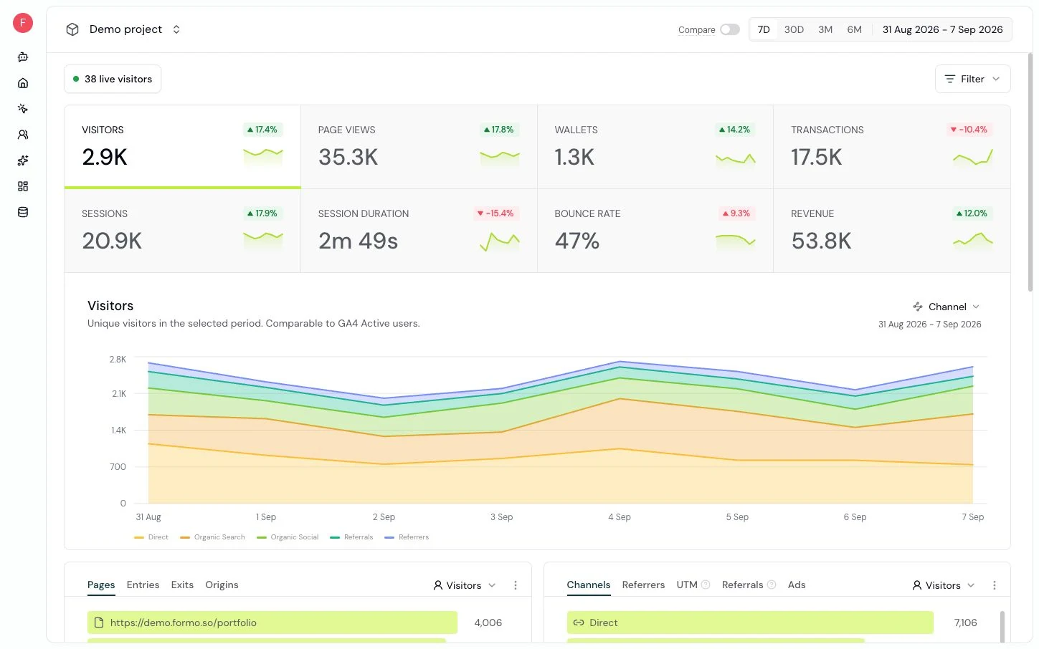The image size is (1039, 649).
Task: Click the page icon beside portfolio URL
Action: (99, 622)
